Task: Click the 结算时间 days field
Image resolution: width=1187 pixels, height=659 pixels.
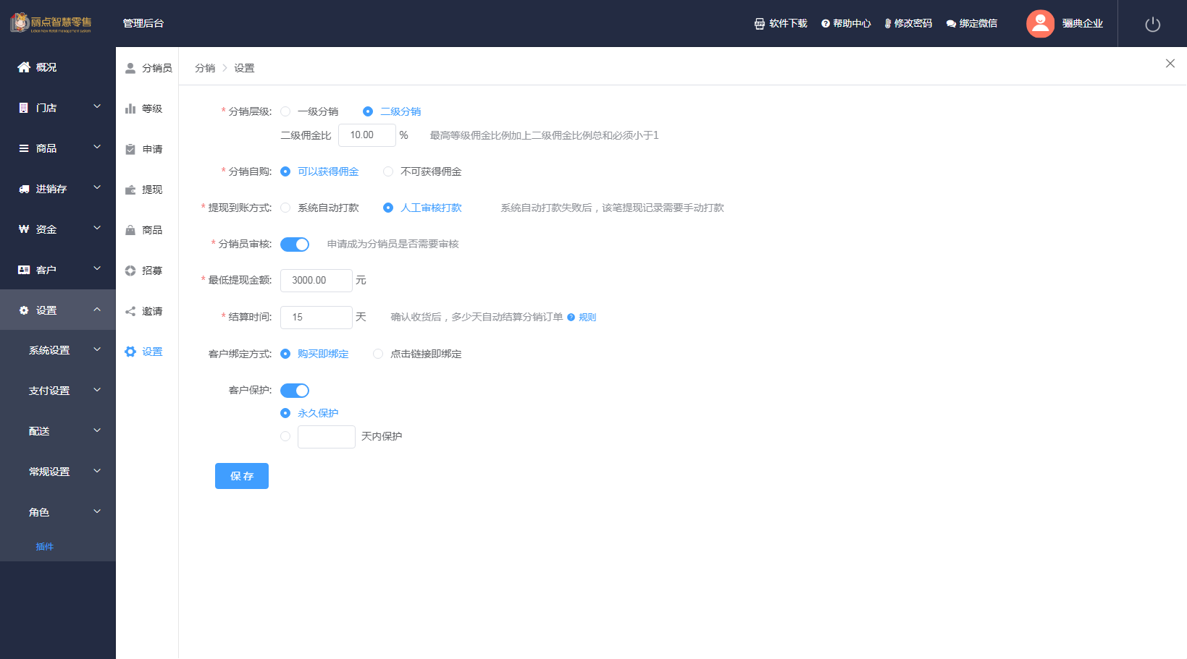Action: [x=316, y=318]
